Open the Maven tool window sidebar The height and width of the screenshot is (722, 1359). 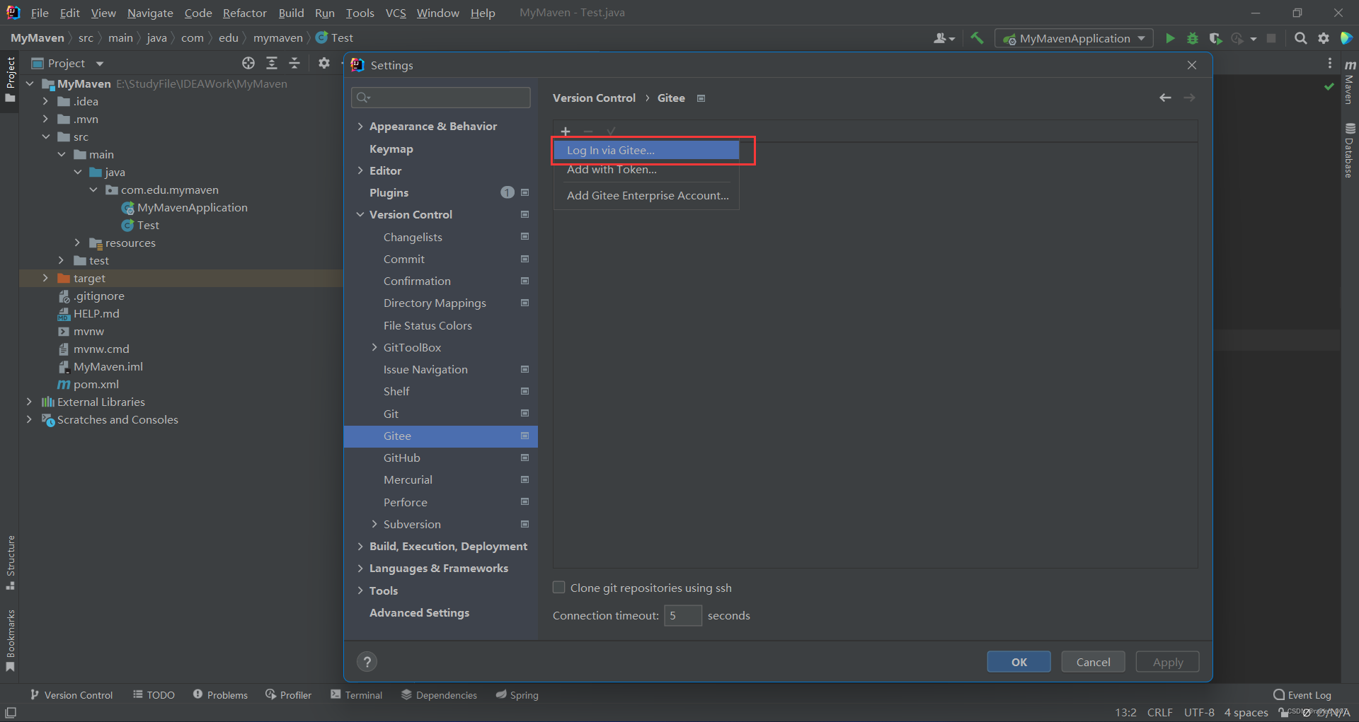(1350, 83)
